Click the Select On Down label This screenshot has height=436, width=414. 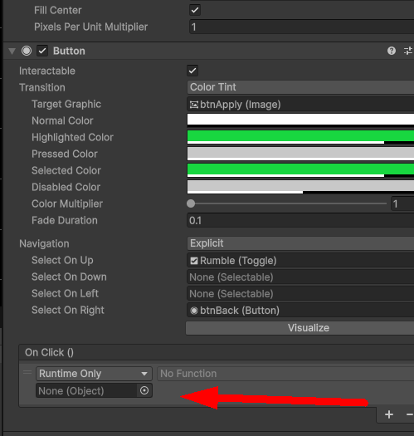[69, 277]
